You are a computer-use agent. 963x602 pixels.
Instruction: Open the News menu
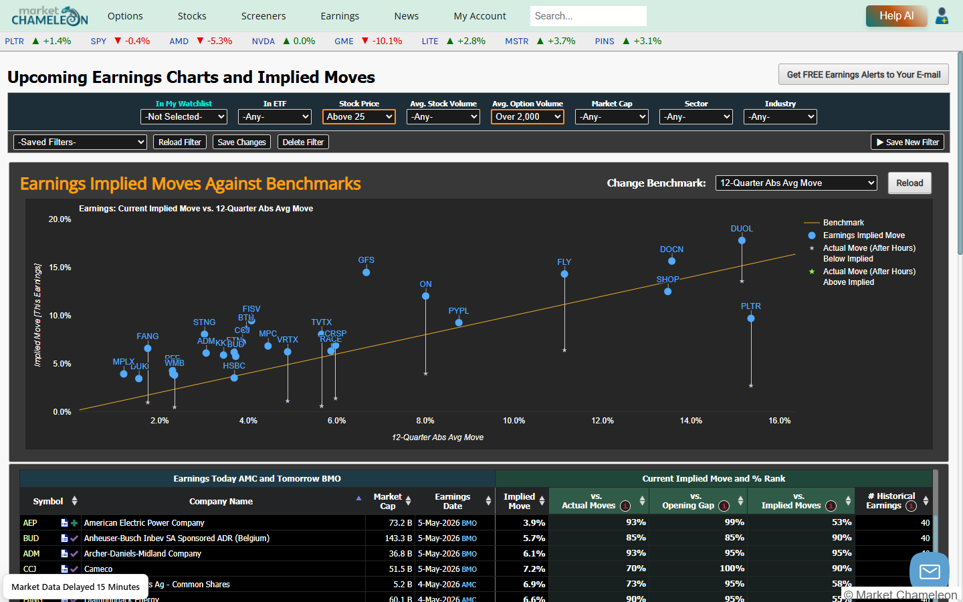pyautogui.click(x=407, y=16)
